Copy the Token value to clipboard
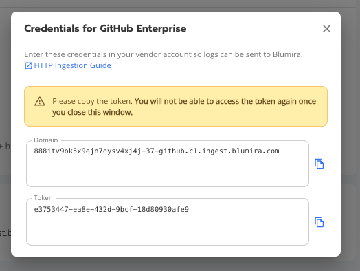The width and height of the screenshot is (360, 271). [319, 222]
